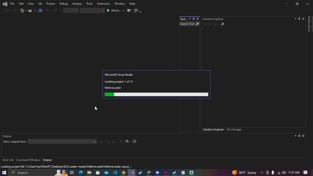313x176 pixels.
Task: Switch to the Command Window tab
Action: [x=28, y=160]
